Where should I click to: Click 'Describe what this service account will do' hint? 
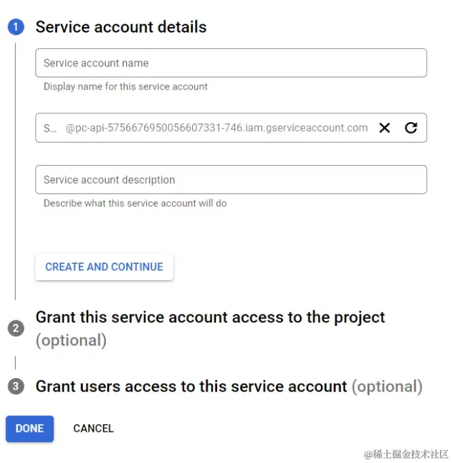pyautogui.click(x=135, y=203)
